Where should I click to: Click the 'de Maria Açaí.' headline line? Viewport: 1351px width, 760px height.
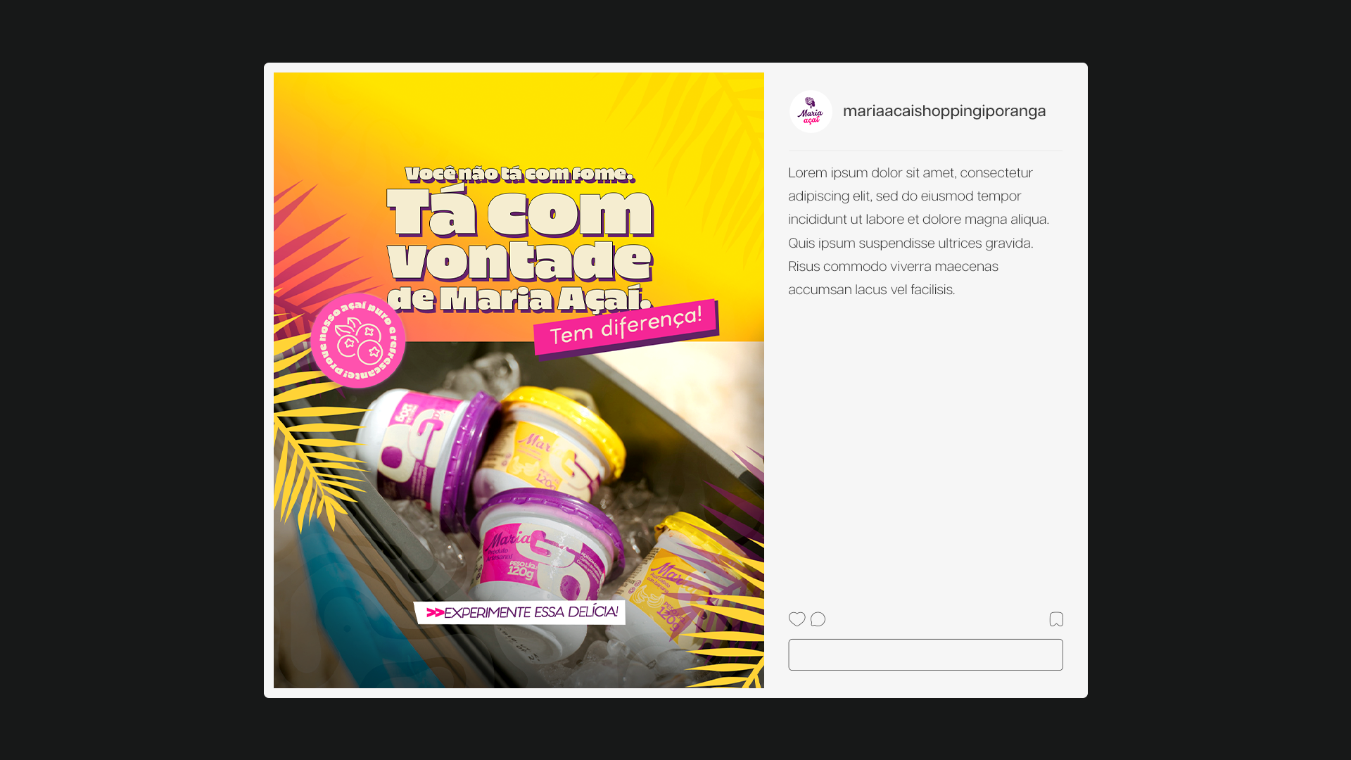[x=520, y=299]
